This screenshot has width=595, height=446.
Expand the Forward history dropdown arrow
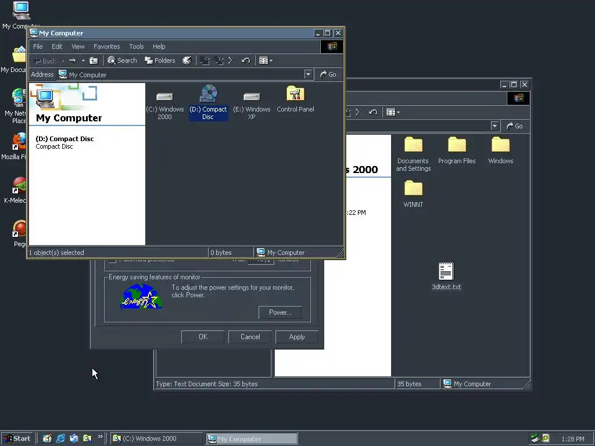click(x=83, y=60)
